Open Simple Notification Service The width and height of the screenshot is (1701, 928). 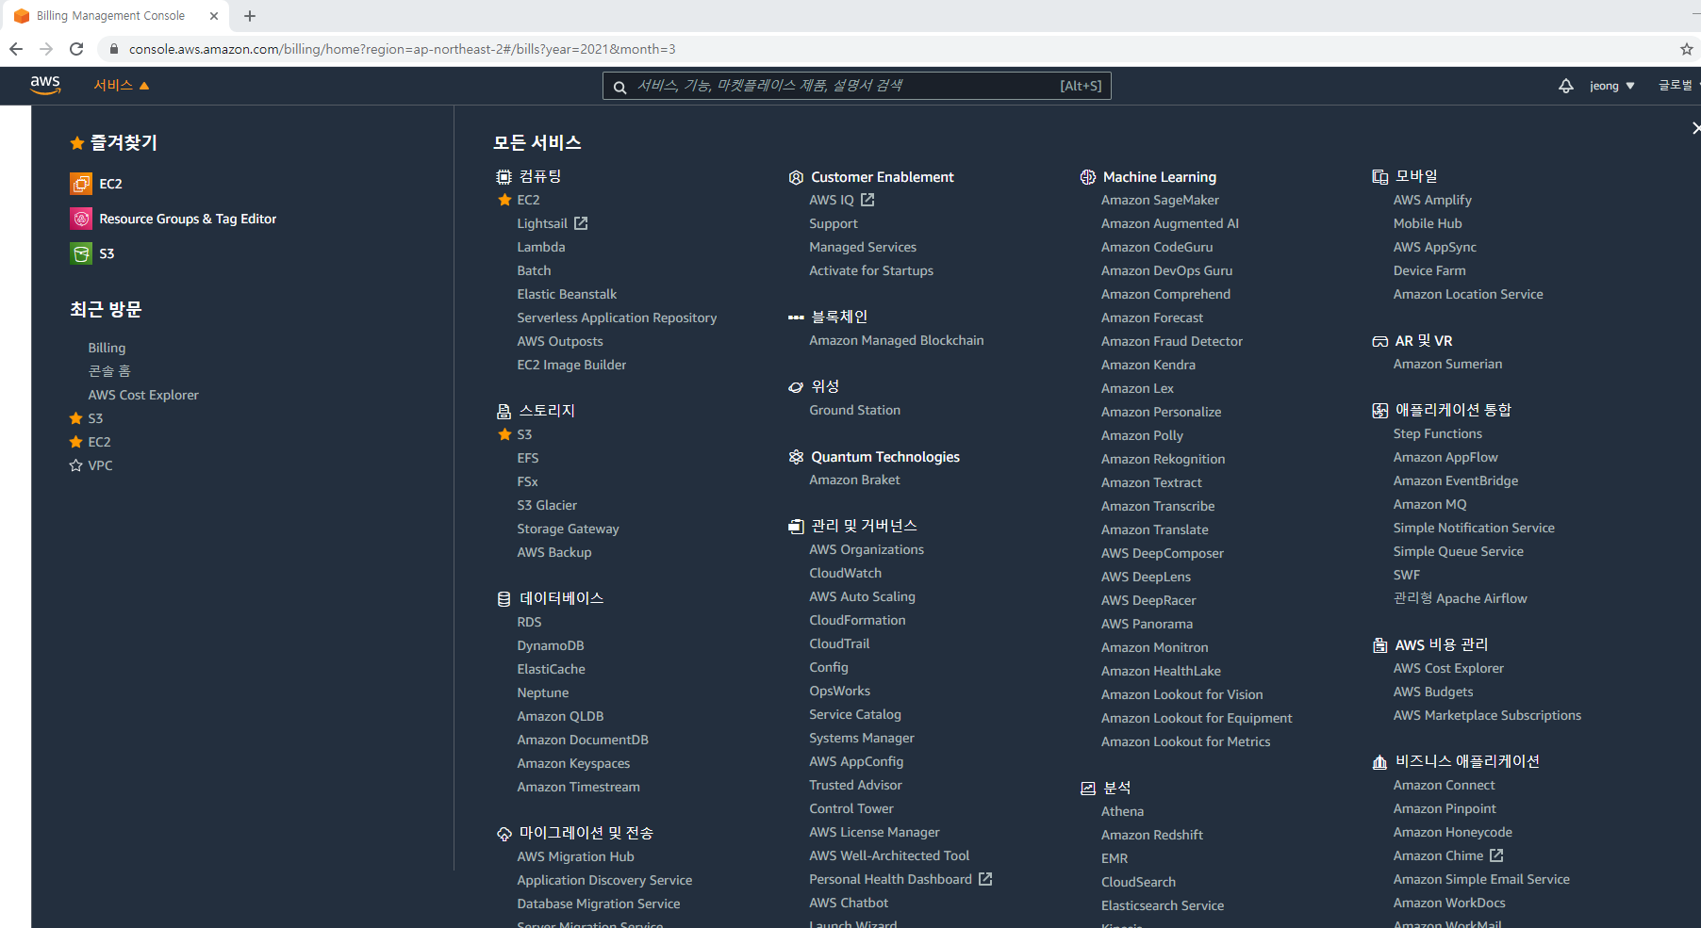click(1474, 528)
